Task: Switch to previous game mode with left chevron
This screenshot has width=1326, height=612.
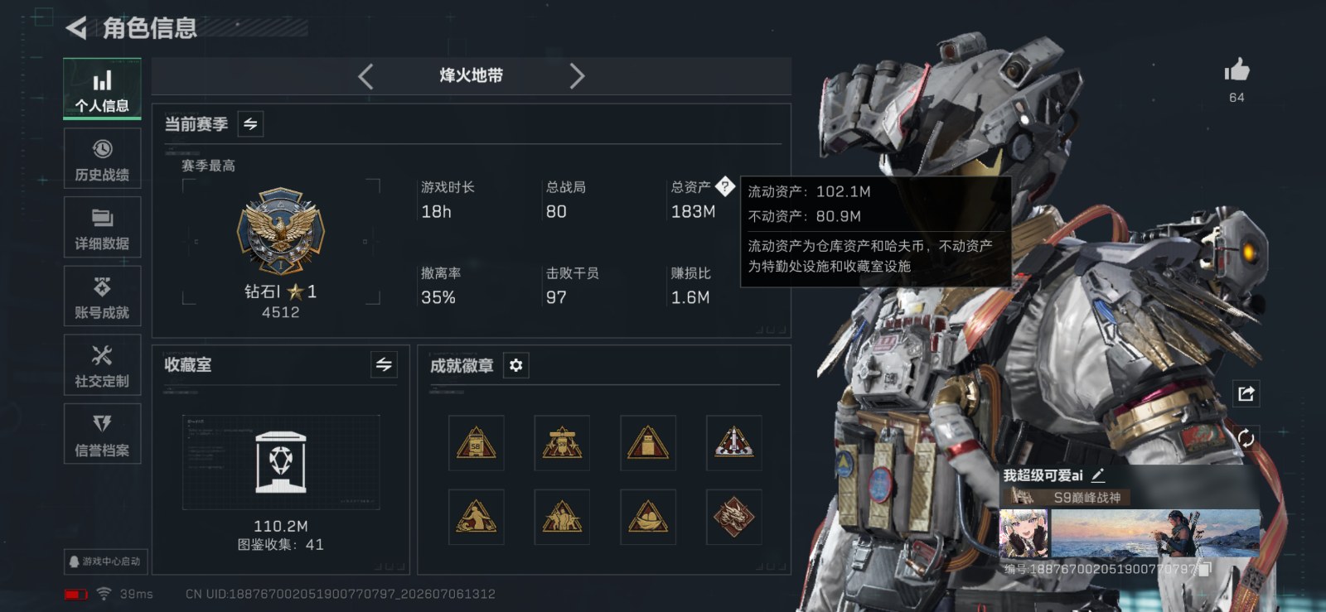Action: tap(365, 76)
